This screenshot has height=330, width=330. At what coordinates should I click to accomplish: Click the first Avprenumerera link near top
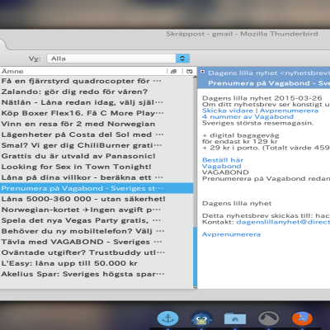click(x=289, y=111)
